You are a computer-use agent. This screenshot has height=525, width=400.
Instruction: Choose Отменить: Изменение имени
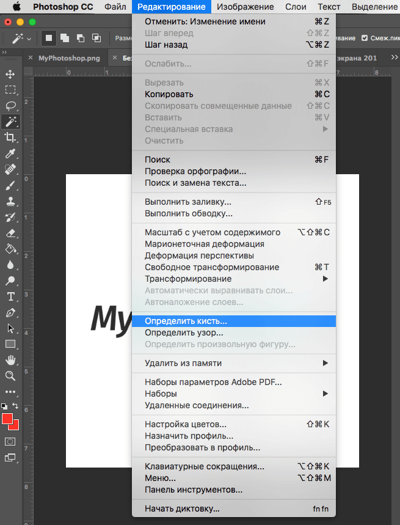click(234, 21)
